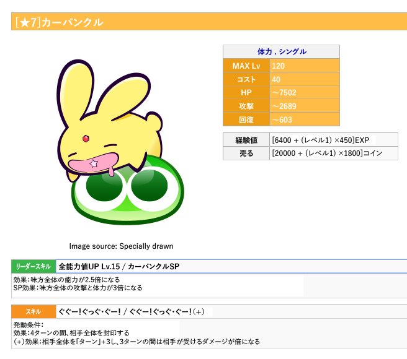This screenshot has height=359, width=407.
Task: Click the 体力．シングル link
Action: coord(282,51)
